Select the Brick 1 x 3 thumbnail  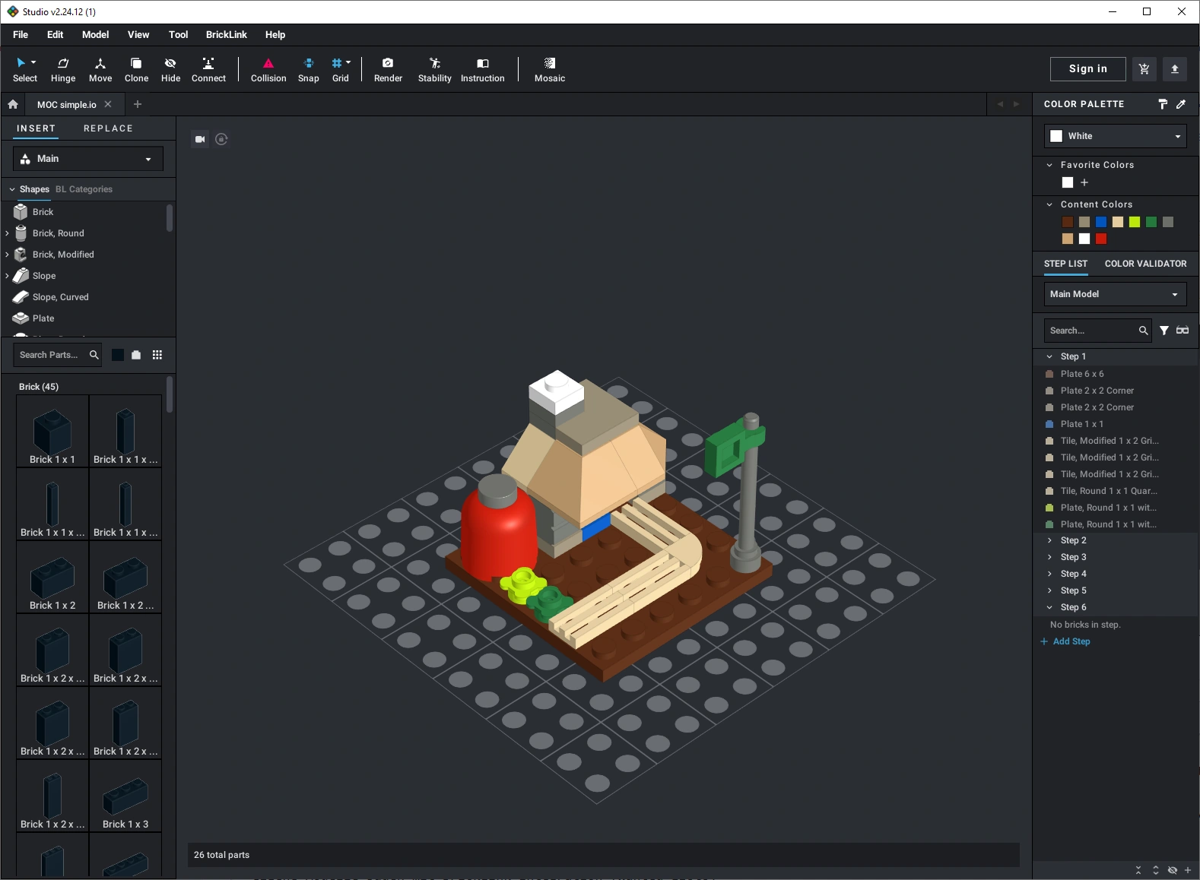click(x=125, y=798)
